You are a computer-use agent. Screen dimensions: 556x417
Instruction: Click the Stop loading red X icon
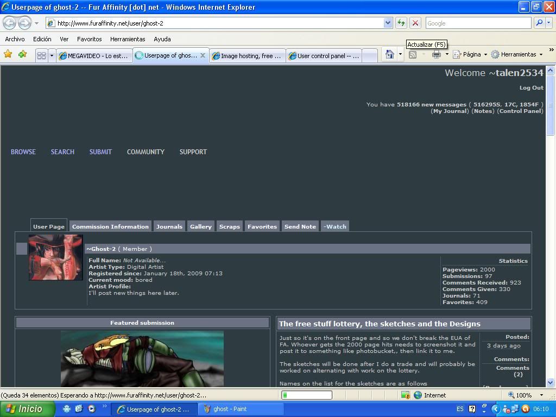[415, 23]
